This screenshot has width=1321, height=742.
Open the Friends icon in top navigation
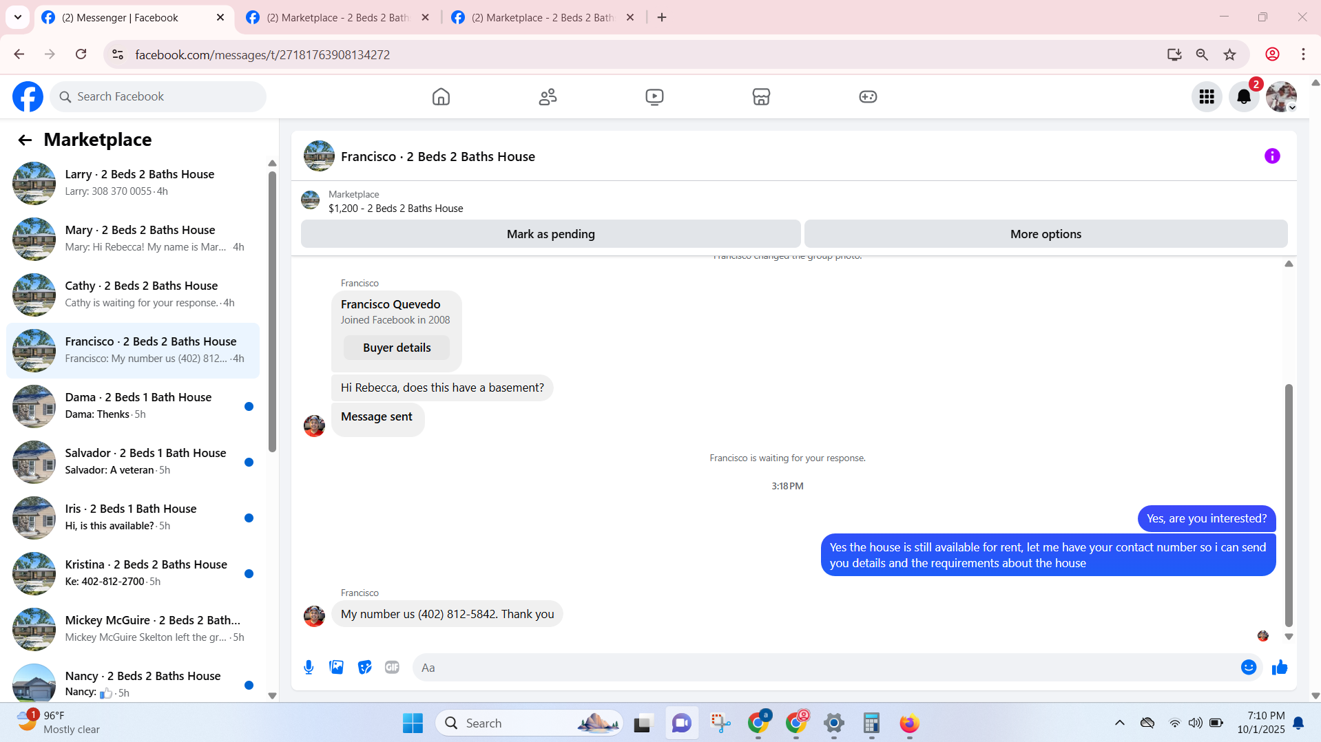(548, 97)
